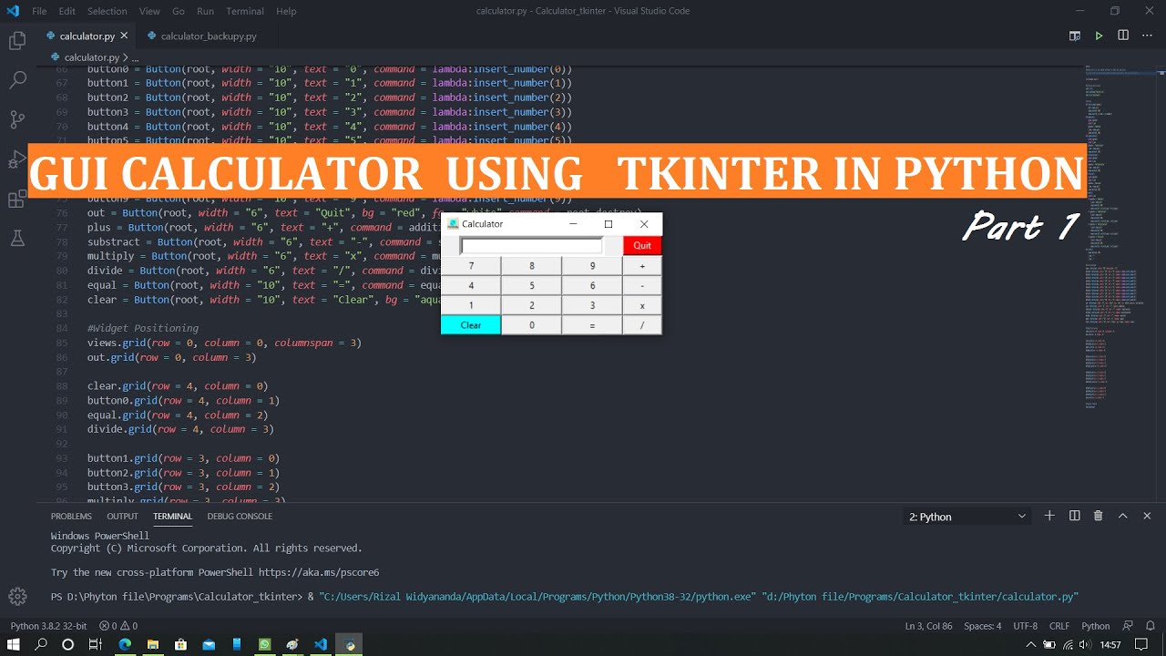1166x656 pixels.
Task: Open the Source Control view
Action: (17, 119)
